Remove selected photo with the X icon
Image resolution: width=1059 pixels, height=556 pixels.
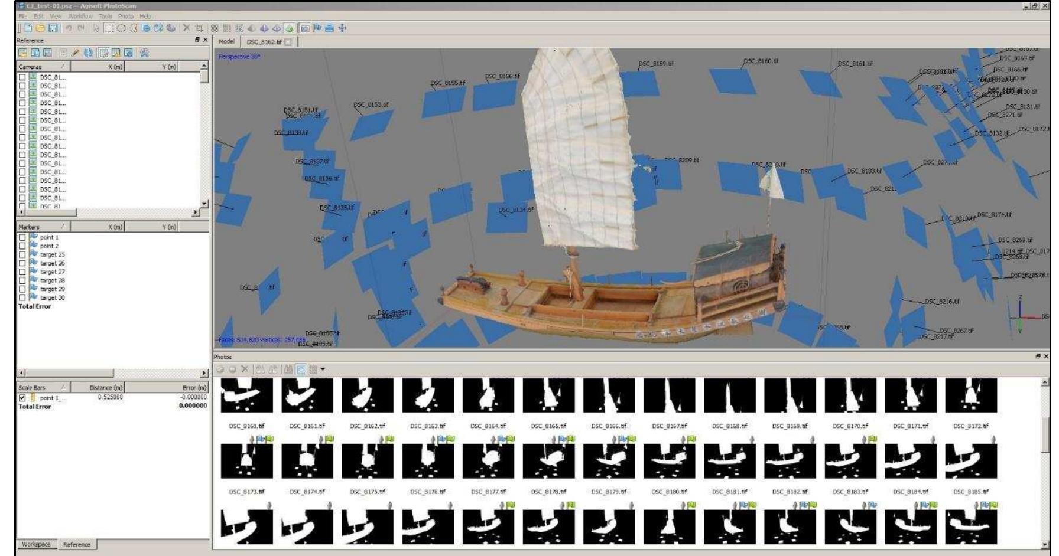click(x=244, y=370)
